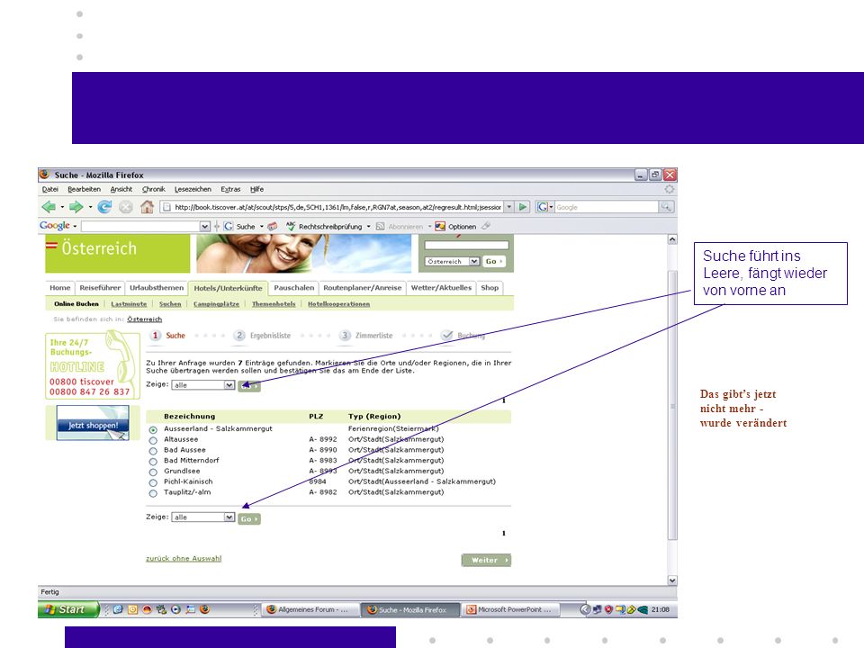Screen dimensions: 864x648
Task: Switch to Microsoft PowerPoint taskbar window
Action: coord(509,609)
